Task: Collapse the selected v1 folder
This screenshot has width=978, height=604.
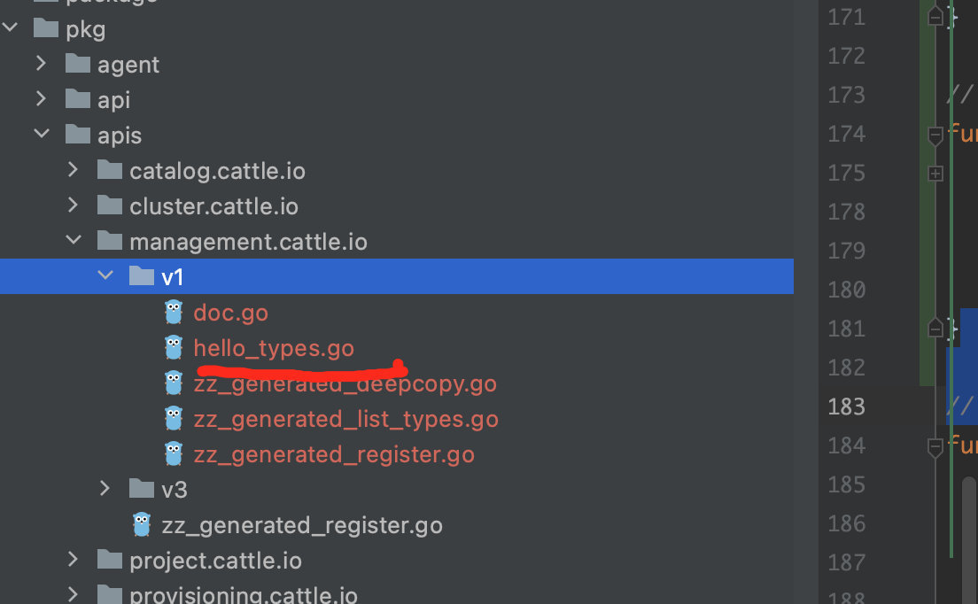Action: [105, 276]
